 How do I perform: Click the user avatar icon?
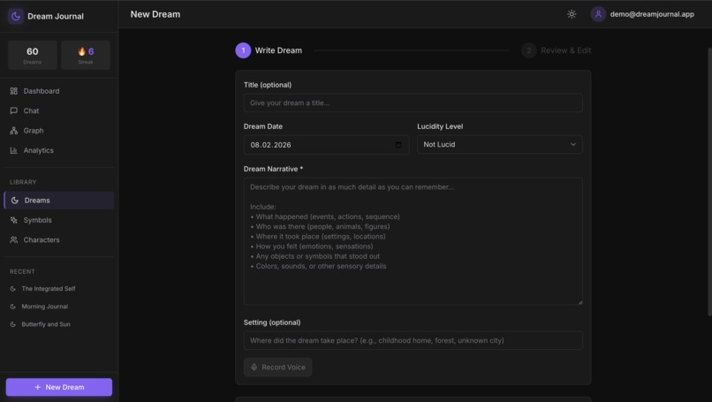point(598,14)
